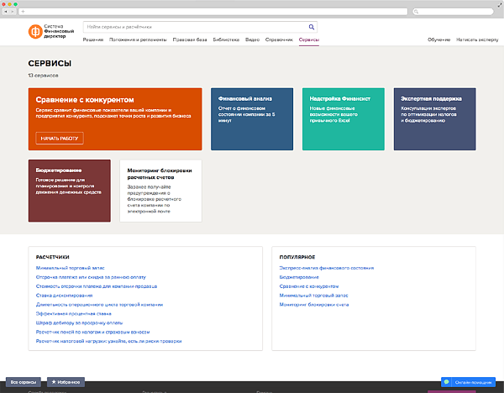Image resolution: width=504 pixels, height=393 pixels.
Task: Open Ставка дисконтирования calculator
Action: pos(65,296)
